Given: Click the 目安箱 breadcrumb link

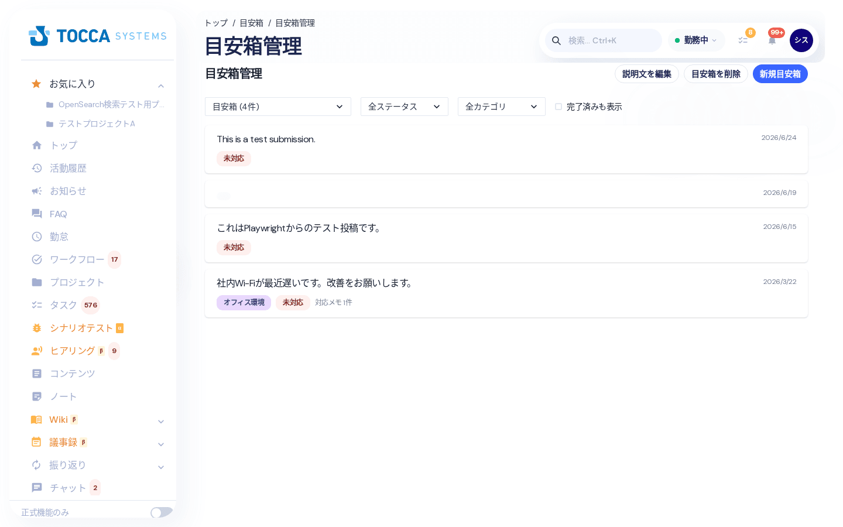Looking at the screenshot, I should point(251,23).
